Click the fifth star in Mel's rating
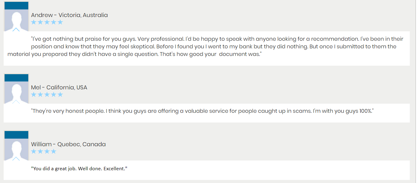Image resolution: width=418 pixels, height=183 pixels. coord(60,94)
